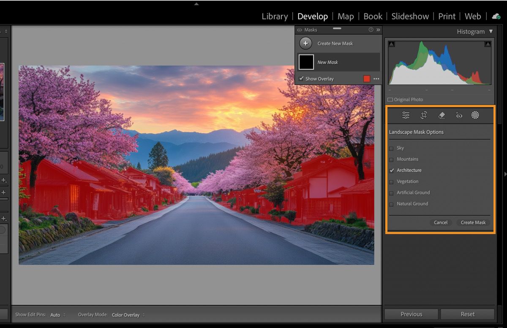
Task: Select the Eraser icon in the mask options
Action: 442,115
